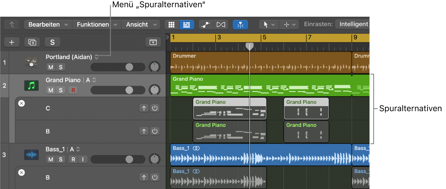Click global Solo S button
The image size is (446, 189).
tap(52, 42)
